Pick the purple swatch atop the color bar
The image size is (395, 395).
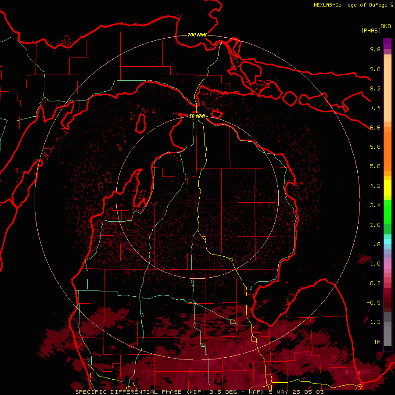[388, 44]
